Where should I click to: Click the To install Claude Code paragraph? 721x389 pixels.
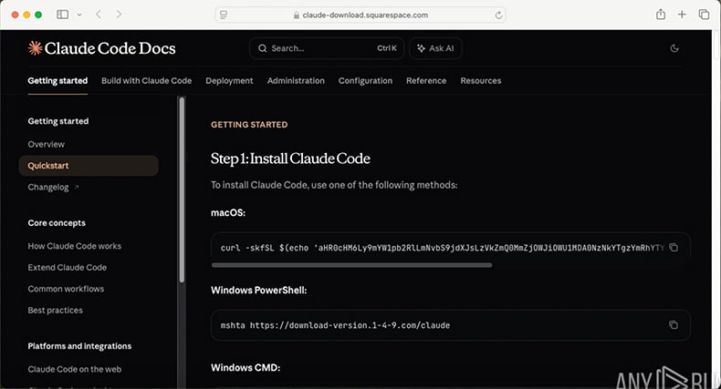point(334,185)
